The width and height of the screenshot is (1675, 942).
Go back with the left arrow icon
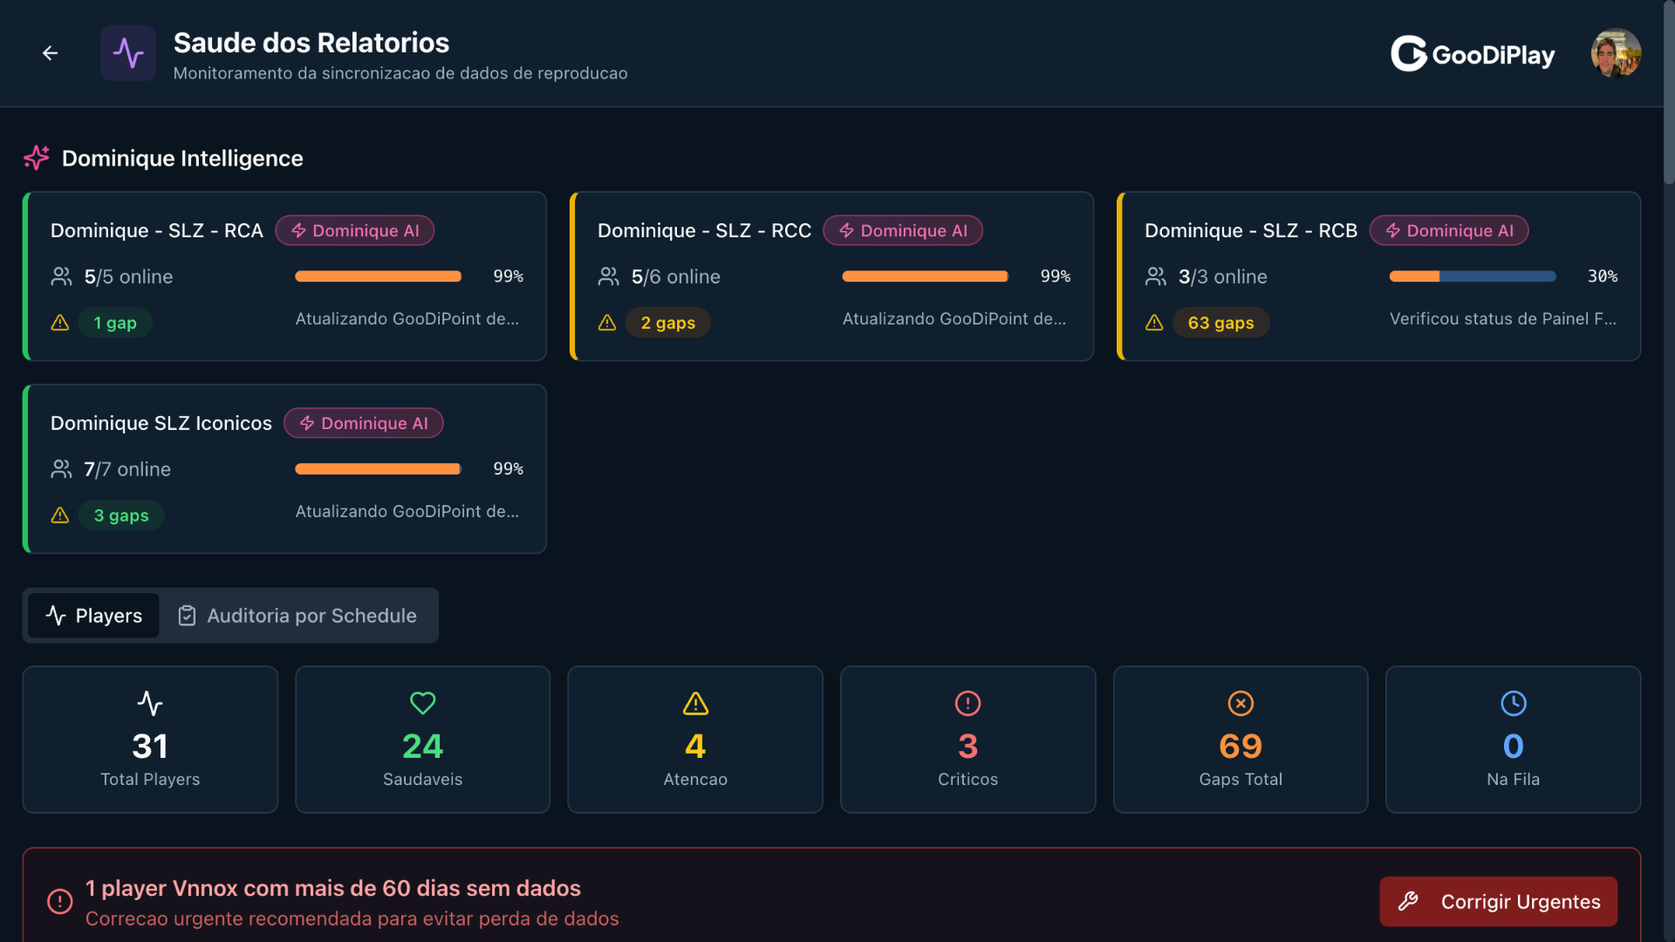coord(50,53)
